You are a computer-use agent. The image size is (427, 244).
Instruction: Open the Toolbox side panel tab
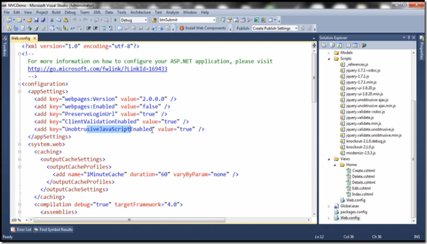click(x=4, y=46)
